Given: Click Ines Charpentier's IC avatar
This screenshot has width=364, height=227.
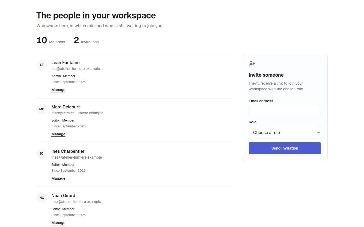Looking at the screenshot, I should [42, 154].
